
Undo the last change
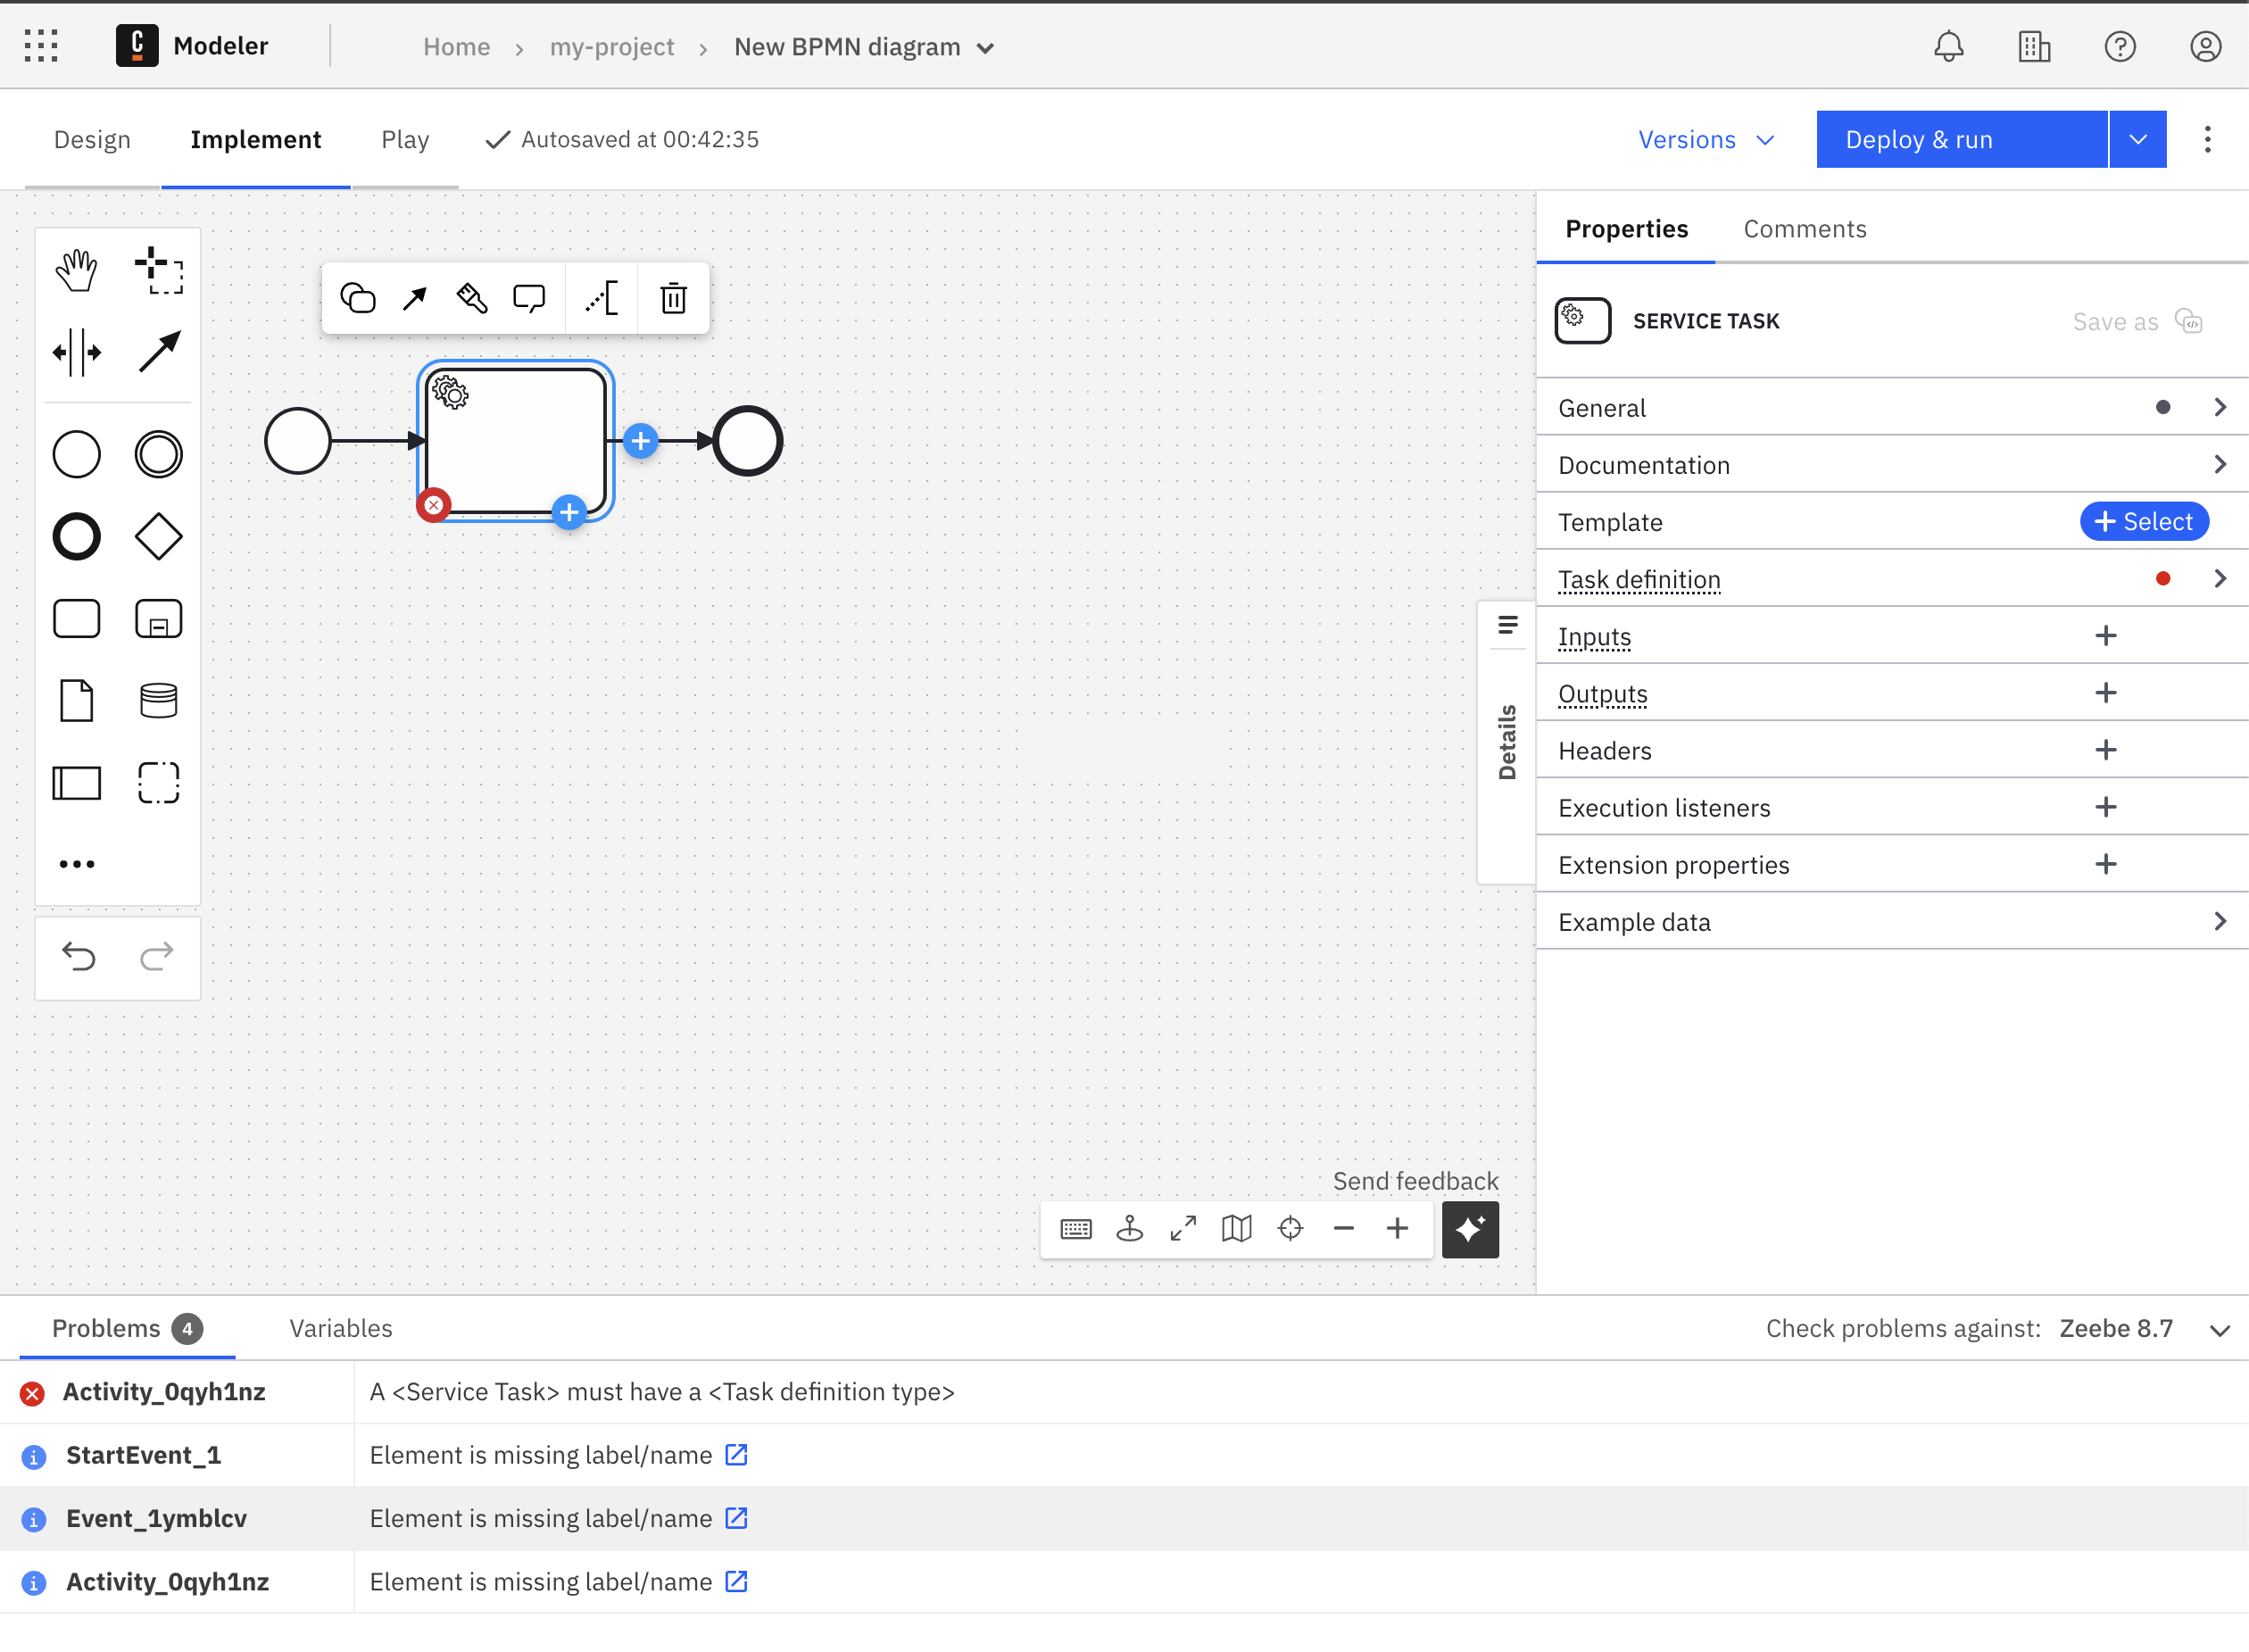tap(78, 957)
